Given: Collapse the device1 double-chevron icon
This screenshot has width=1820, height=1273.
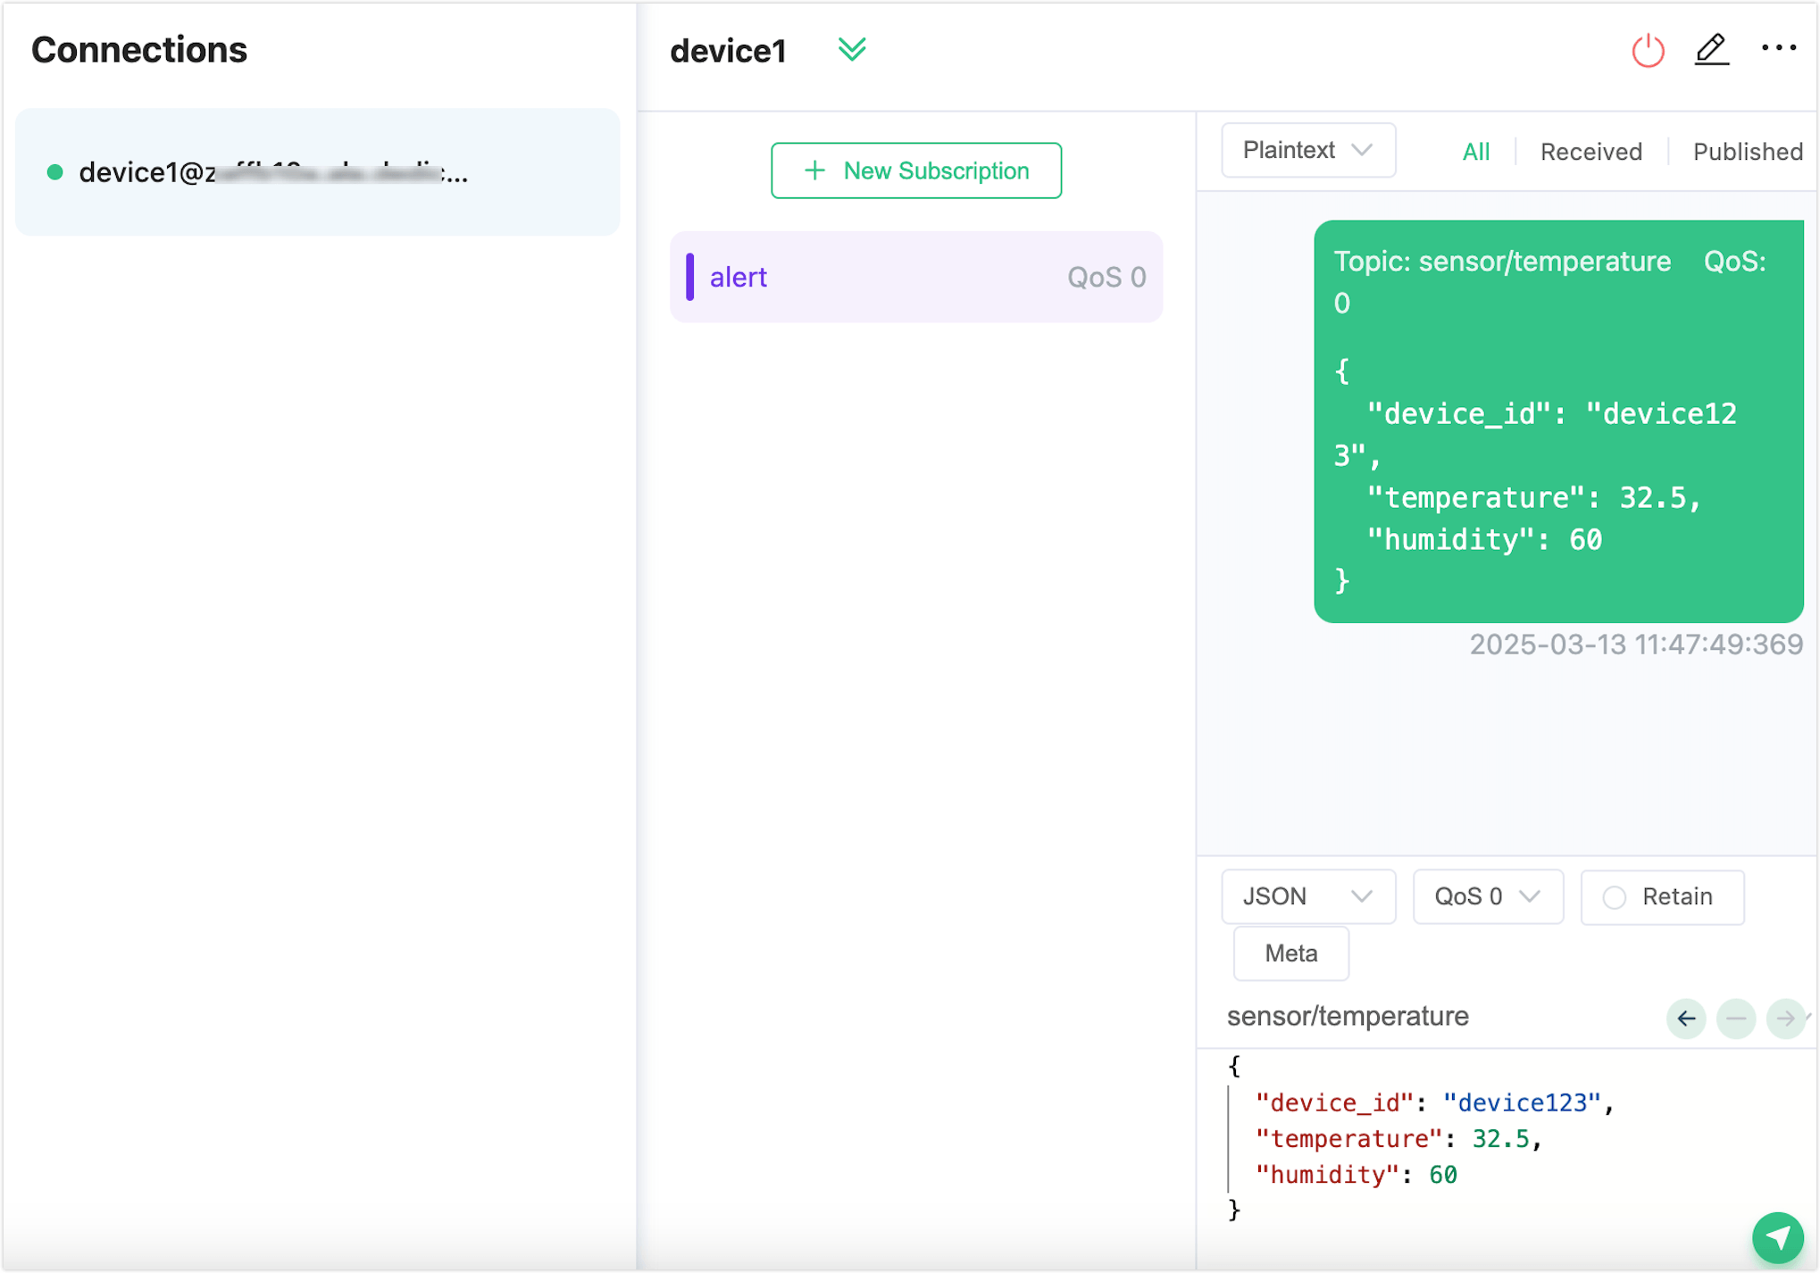Looking at the screenshot, I should point(852,49).
